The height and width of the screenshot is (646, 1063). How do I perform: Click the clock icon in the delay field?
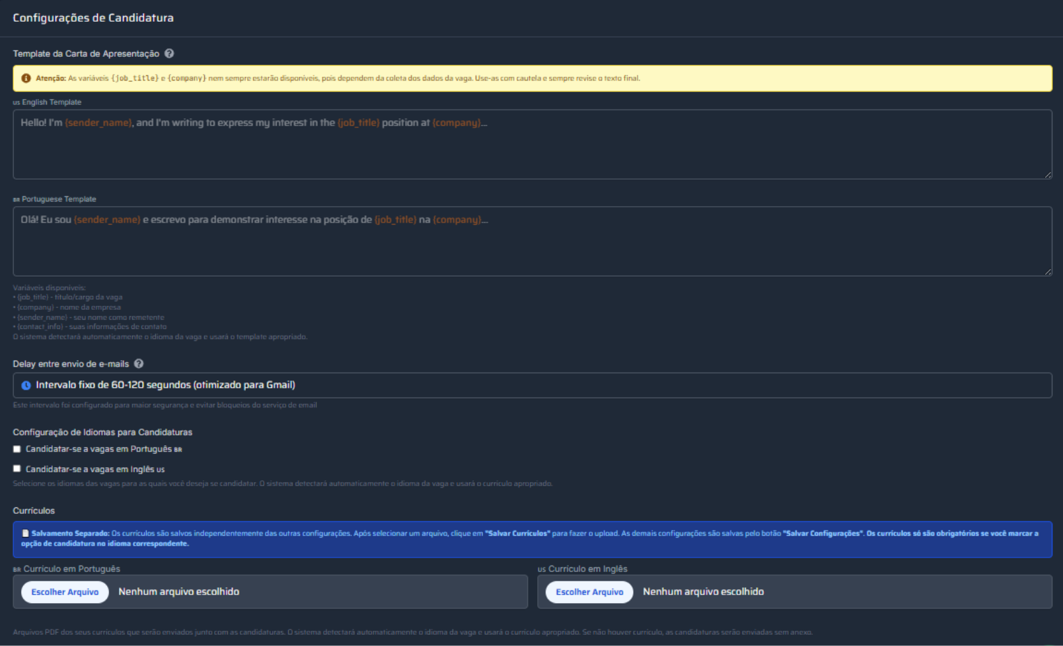click(x=26, y=385)
